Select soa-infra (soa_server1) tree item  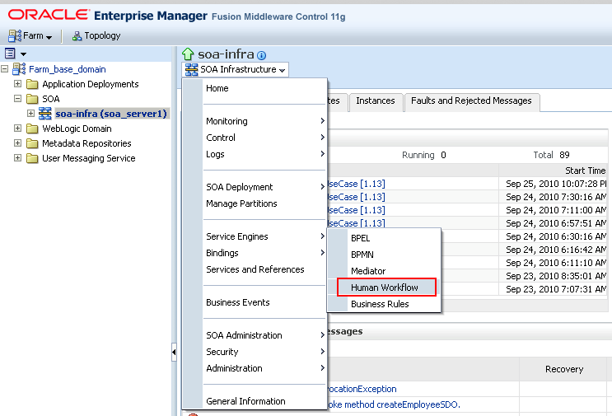click(x=111, y=114)
